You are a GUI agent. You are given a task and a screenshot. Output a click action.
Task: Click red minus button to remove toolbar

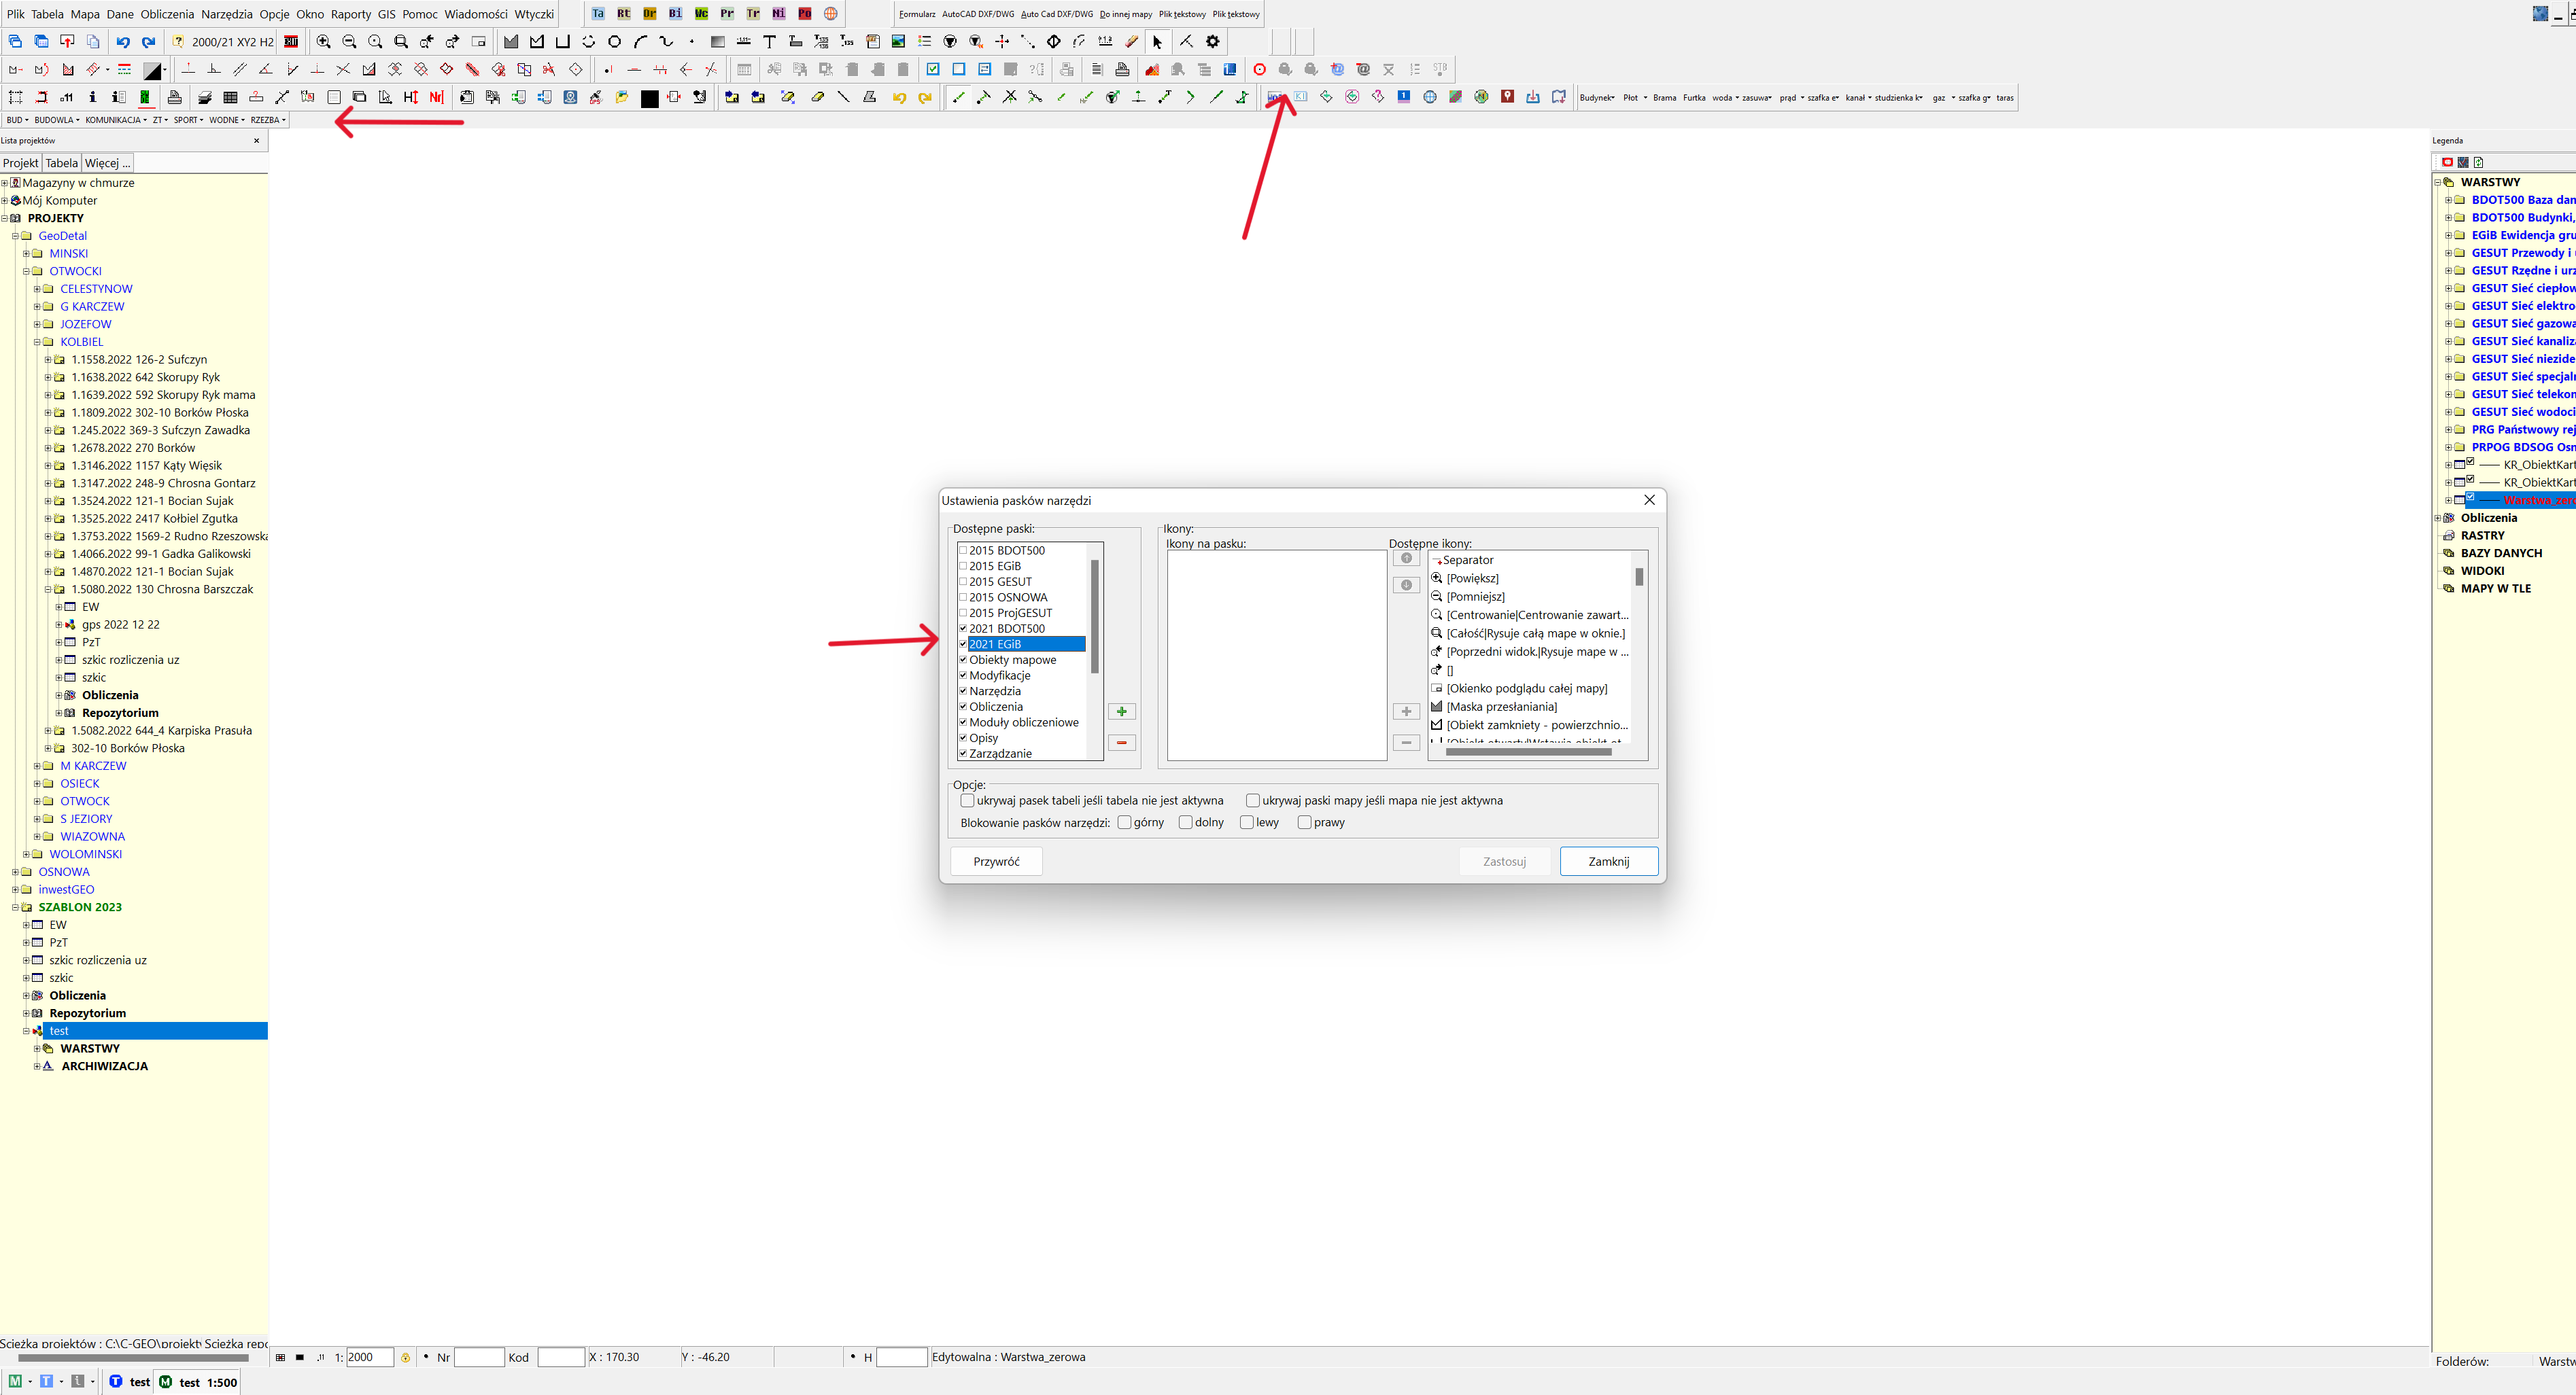coord(1122,743)
